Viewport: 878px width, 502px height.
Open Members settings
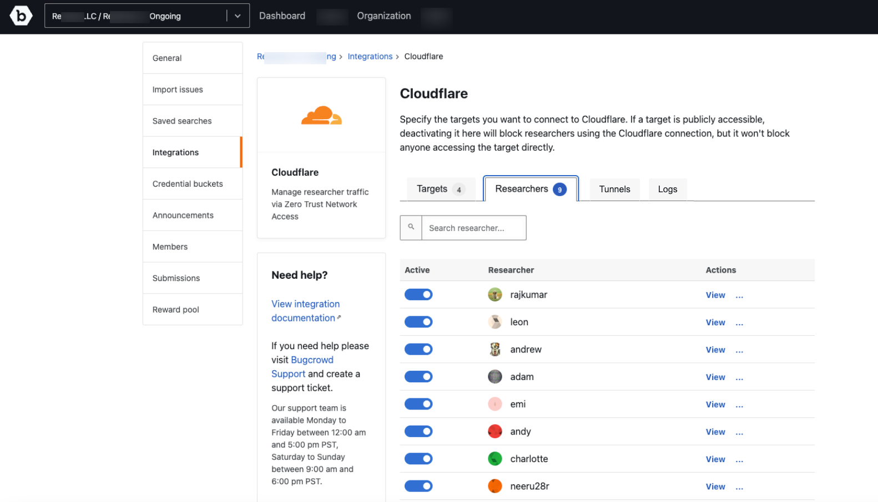(193, 247)
